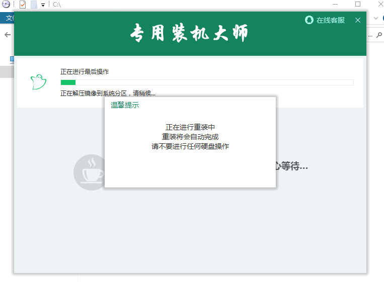Click the 请不要进行任何硬盘操作 warning text
The height and width of the screenshot is (282, 384).
tap(190, 146)
